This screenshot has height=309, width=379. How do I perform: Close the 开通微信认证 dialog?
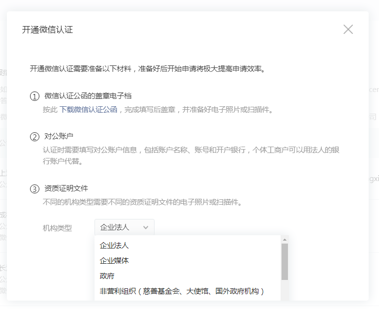pyautogui.click(x=348, y=30)
